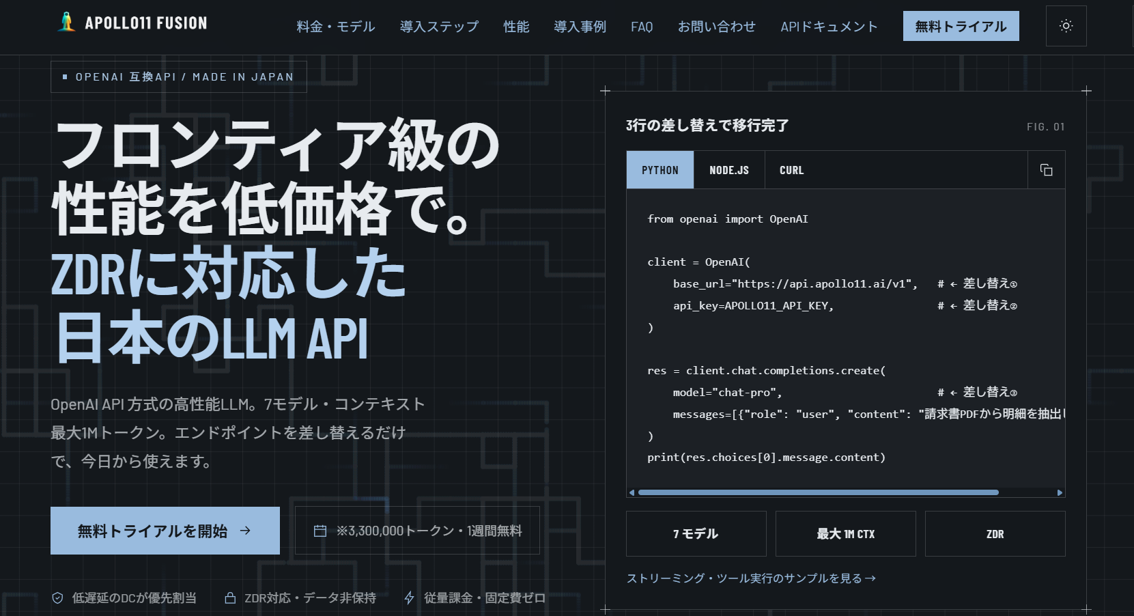
Task: Click the horizontal scrollbar thumb under the code
Action: tap(818, 492)
